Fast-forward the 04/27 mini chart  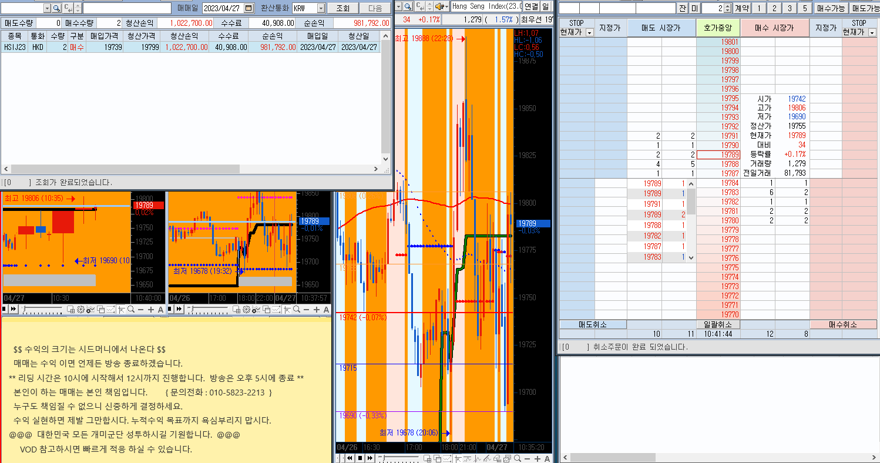(x=14, y=309)
